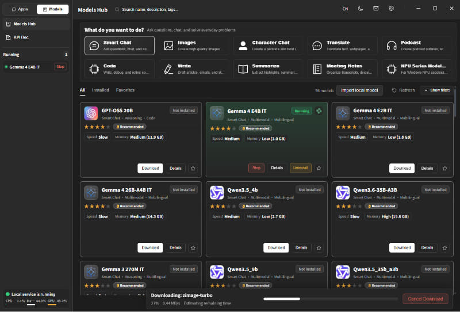Screen dimensions: 460x312
Task: Favorite Gemma 4 E4B IT star icon
Action: pos(319,168)
